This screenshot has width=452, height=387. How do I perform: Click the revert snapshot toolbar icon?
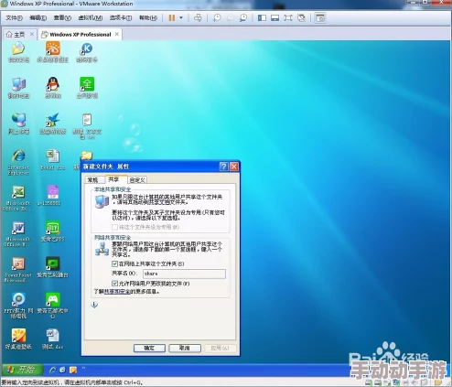point(230,18)
